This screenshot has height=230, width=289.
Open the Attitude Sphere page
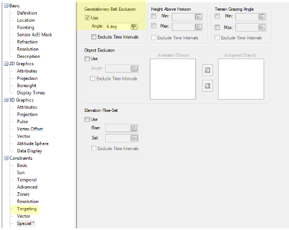pos(33,143)
